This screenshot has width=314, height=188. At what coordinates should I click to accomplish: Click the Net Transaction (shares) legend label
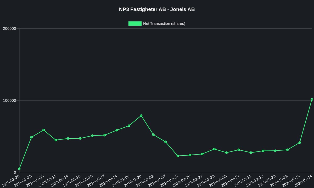164,23
